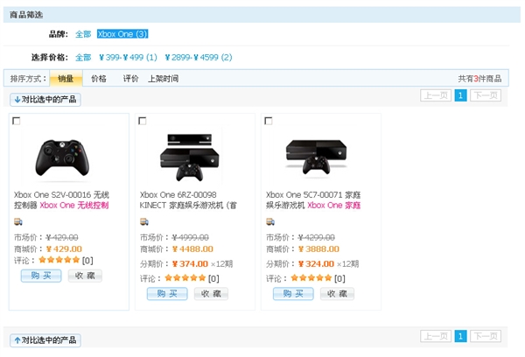Click 购买 for the 5C7-00071 console
This screenshot has width=525, height=357.
pos(293,294)
